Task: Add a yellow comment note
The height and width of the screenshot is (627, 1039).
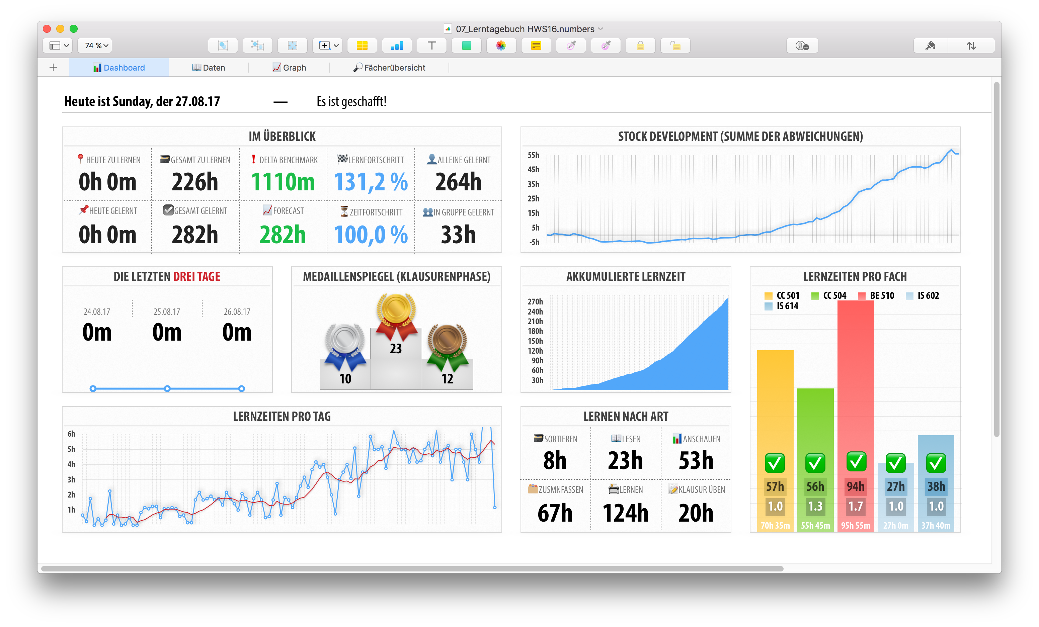Action: click(x=536, y=46)
